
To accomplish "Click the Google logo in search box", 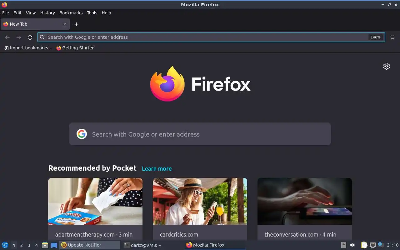I will coord(82,134).
